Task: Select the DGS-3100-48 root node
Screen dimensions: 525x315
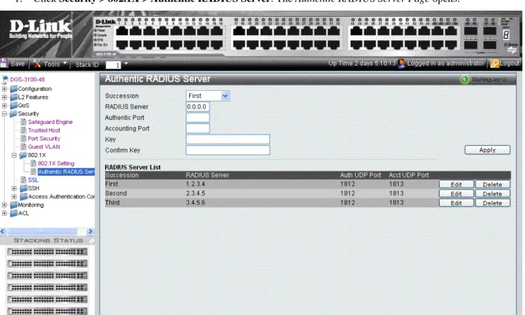Action: pos(27,80)
